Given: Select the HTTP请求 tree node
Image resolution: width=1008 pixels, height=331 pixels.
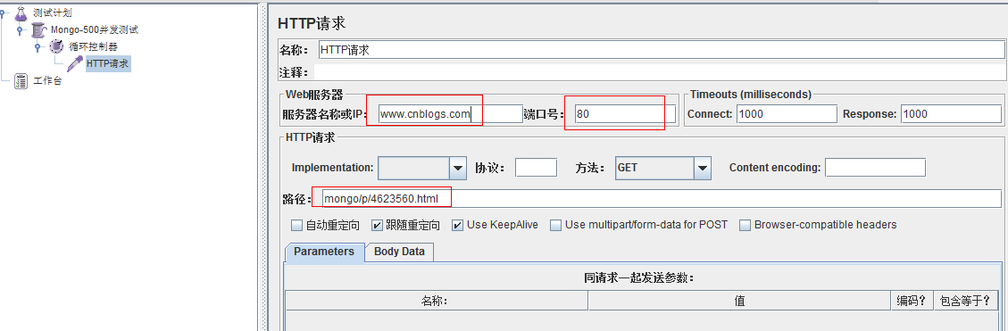Looking at the screenshot, I should pyautogui.click(x=107, y=63).
